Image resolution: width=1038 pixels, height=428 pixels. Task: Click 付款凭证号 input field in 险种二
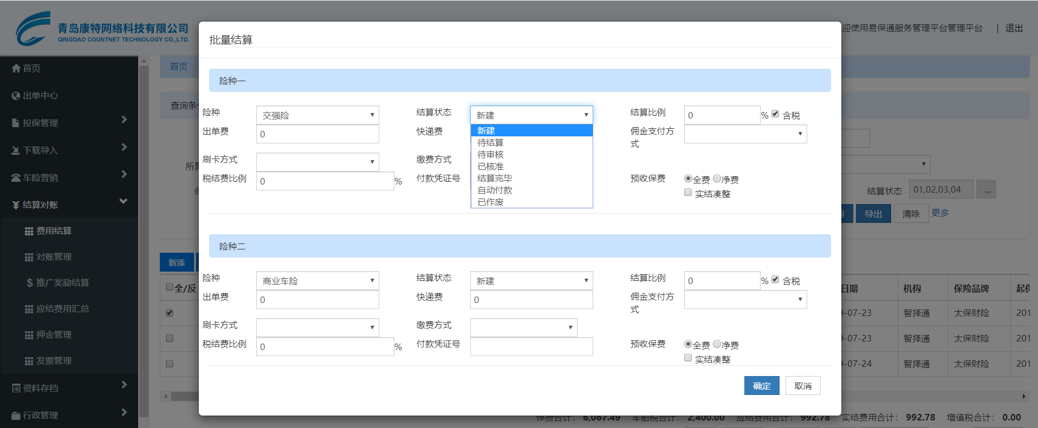[531, 347]
